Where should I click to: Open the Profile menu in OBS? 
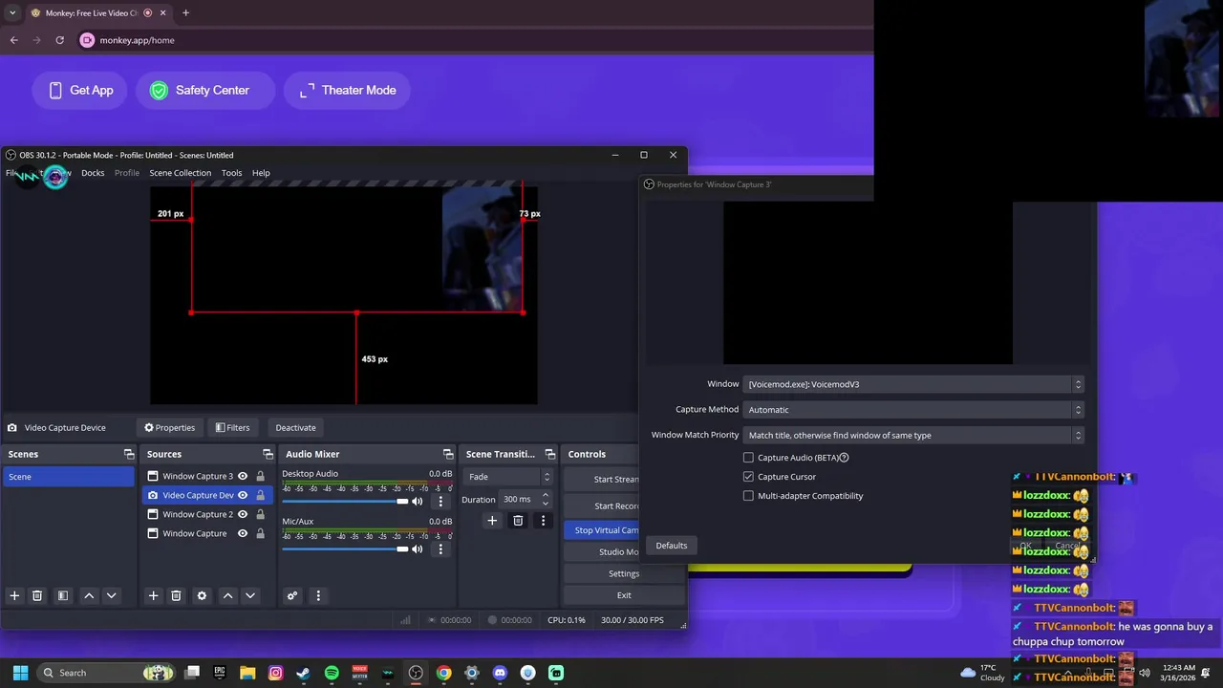(127, 173)
